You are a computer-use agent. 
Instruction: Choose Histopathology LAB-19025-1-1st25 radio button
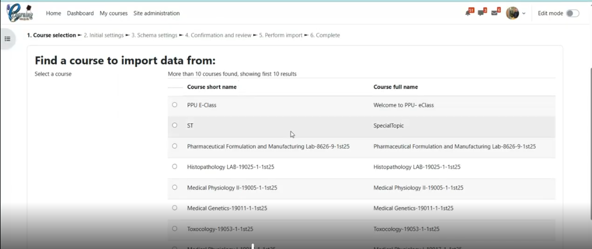(175, 166)
